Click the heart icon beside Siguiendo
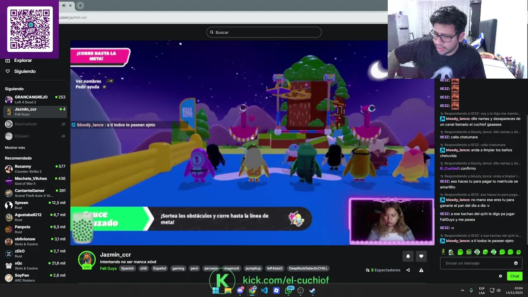Screen dimensions: 528x297 click(x=7, y=71)
